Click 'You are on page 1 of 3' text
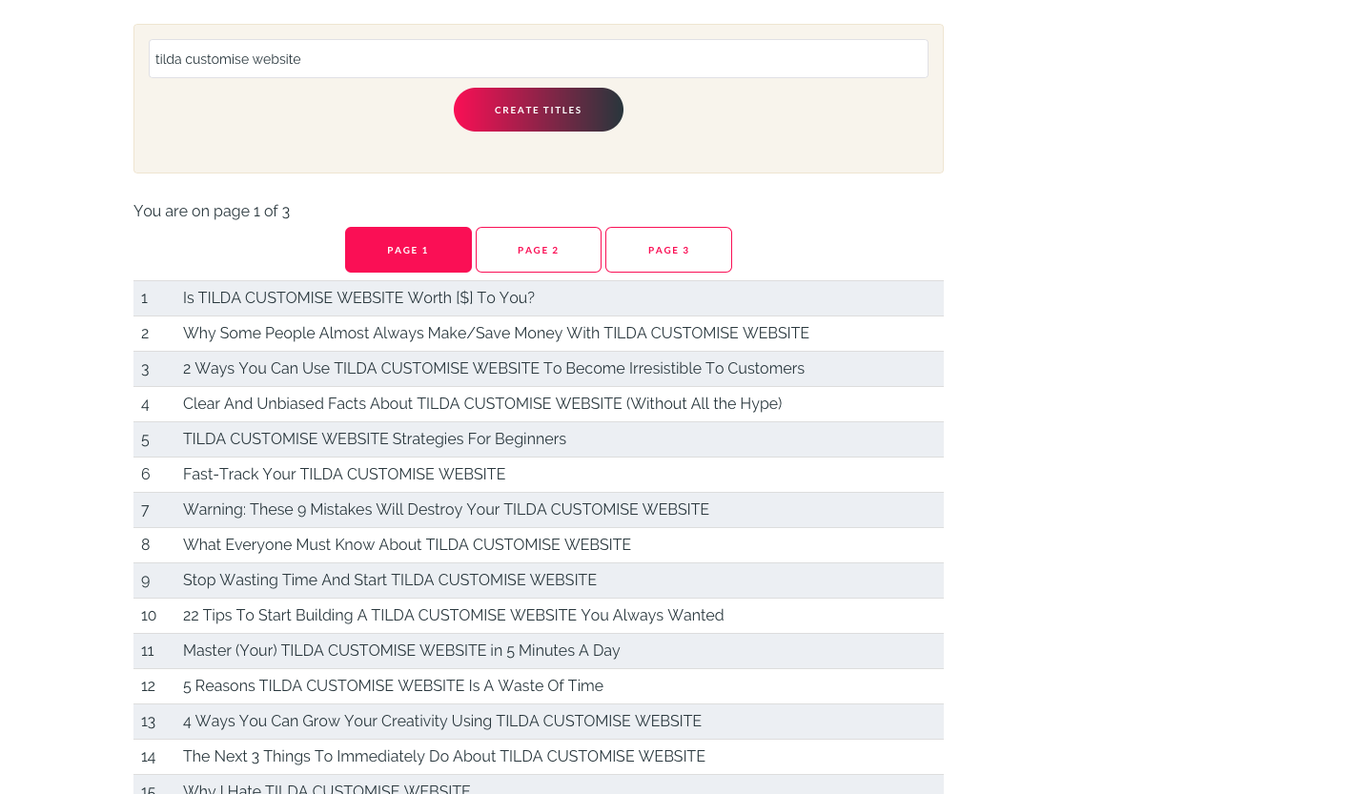This screenshot has width=1368, height=794. 212,212
